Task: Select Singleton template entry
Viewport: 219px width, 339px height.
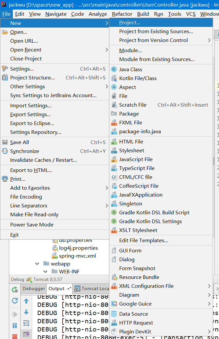Action: pos(161,204)
